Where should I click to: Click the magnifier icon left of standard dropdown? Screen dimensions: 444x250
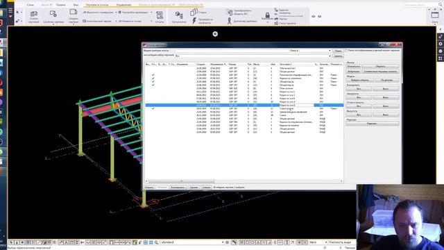click(x=157, y=242)
